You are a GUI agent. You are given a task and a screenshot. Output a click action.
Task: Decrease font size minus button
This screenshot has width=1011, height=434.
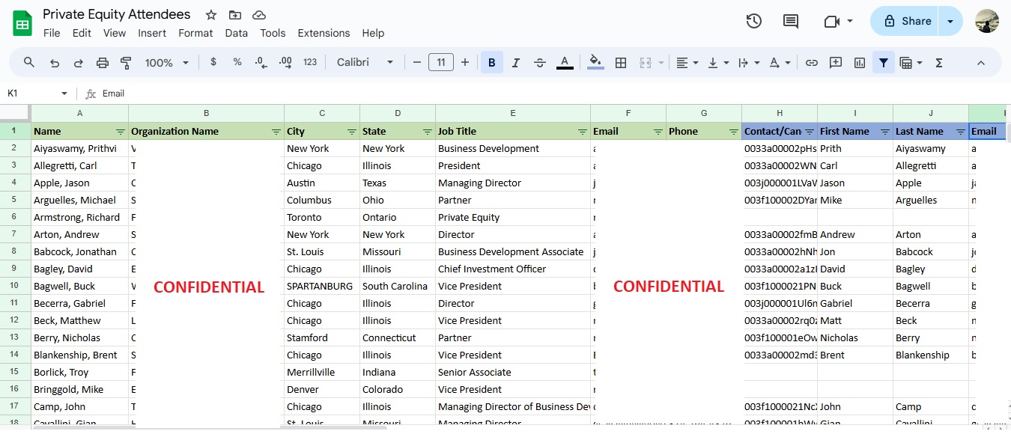(x=417, y=63)
